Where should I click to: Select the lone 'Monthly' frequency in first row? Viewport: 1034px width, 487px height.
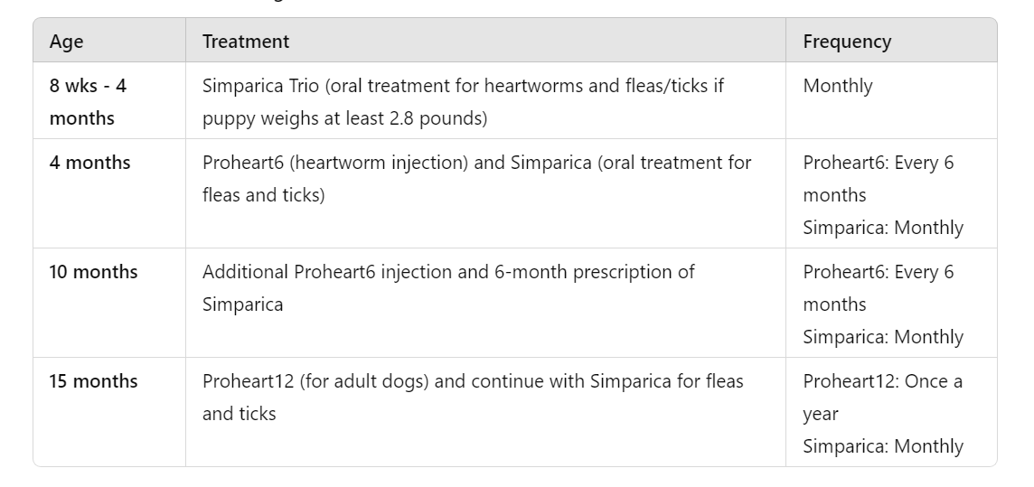tap(838, 86)
